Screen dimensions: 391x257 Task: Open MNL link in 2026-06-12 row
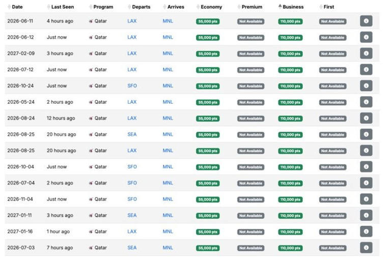click(x=168, y=37)
